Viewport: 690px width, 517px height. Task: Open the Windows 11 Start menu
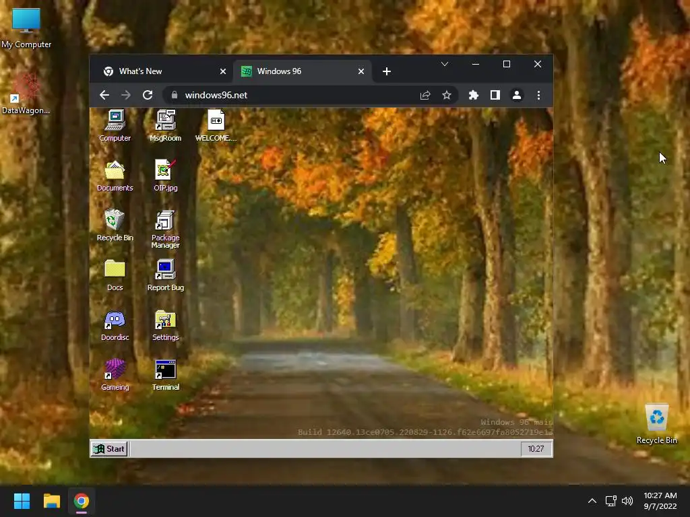pyautogui.click(x=22, y=501)
